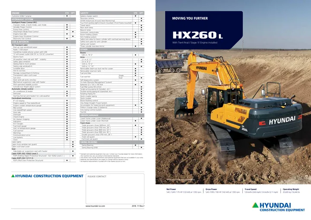
Task: Click the STD column header in ENGINE table
Action: tap(67, 13)
